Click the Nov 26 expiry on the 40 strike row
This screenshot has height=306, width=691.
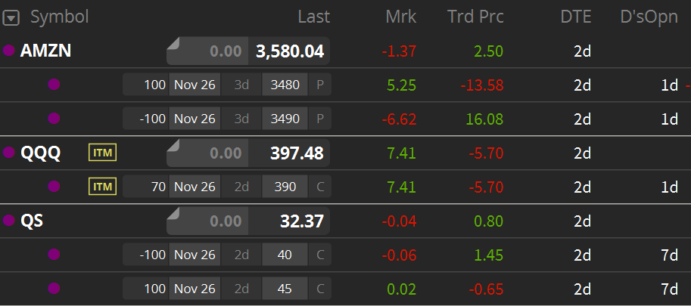195,255
